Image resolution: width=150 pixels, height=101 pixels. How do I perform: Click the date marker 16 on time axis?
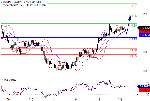click(x=121, y=99)
